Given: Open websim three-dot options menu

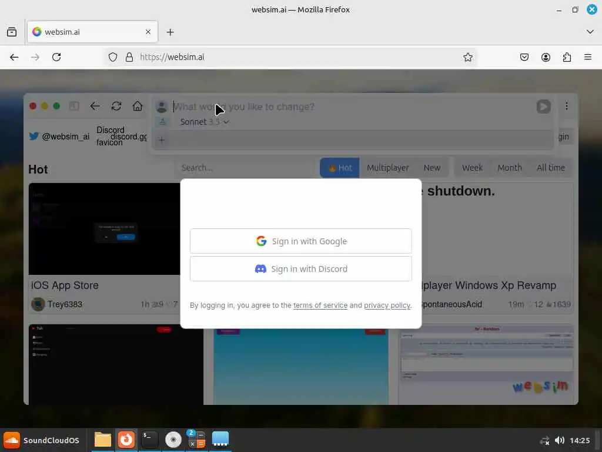Looking at the screenshot, I should (566, 106).
